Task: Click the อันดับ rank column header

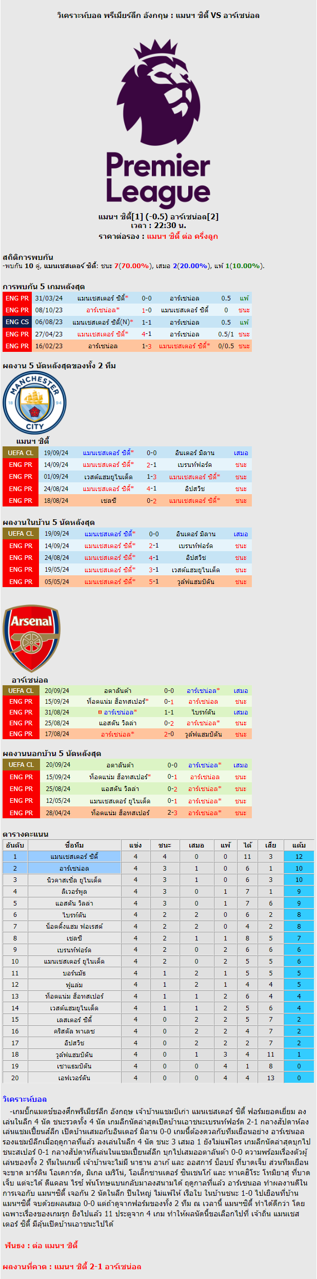Action: coord(15,845)
